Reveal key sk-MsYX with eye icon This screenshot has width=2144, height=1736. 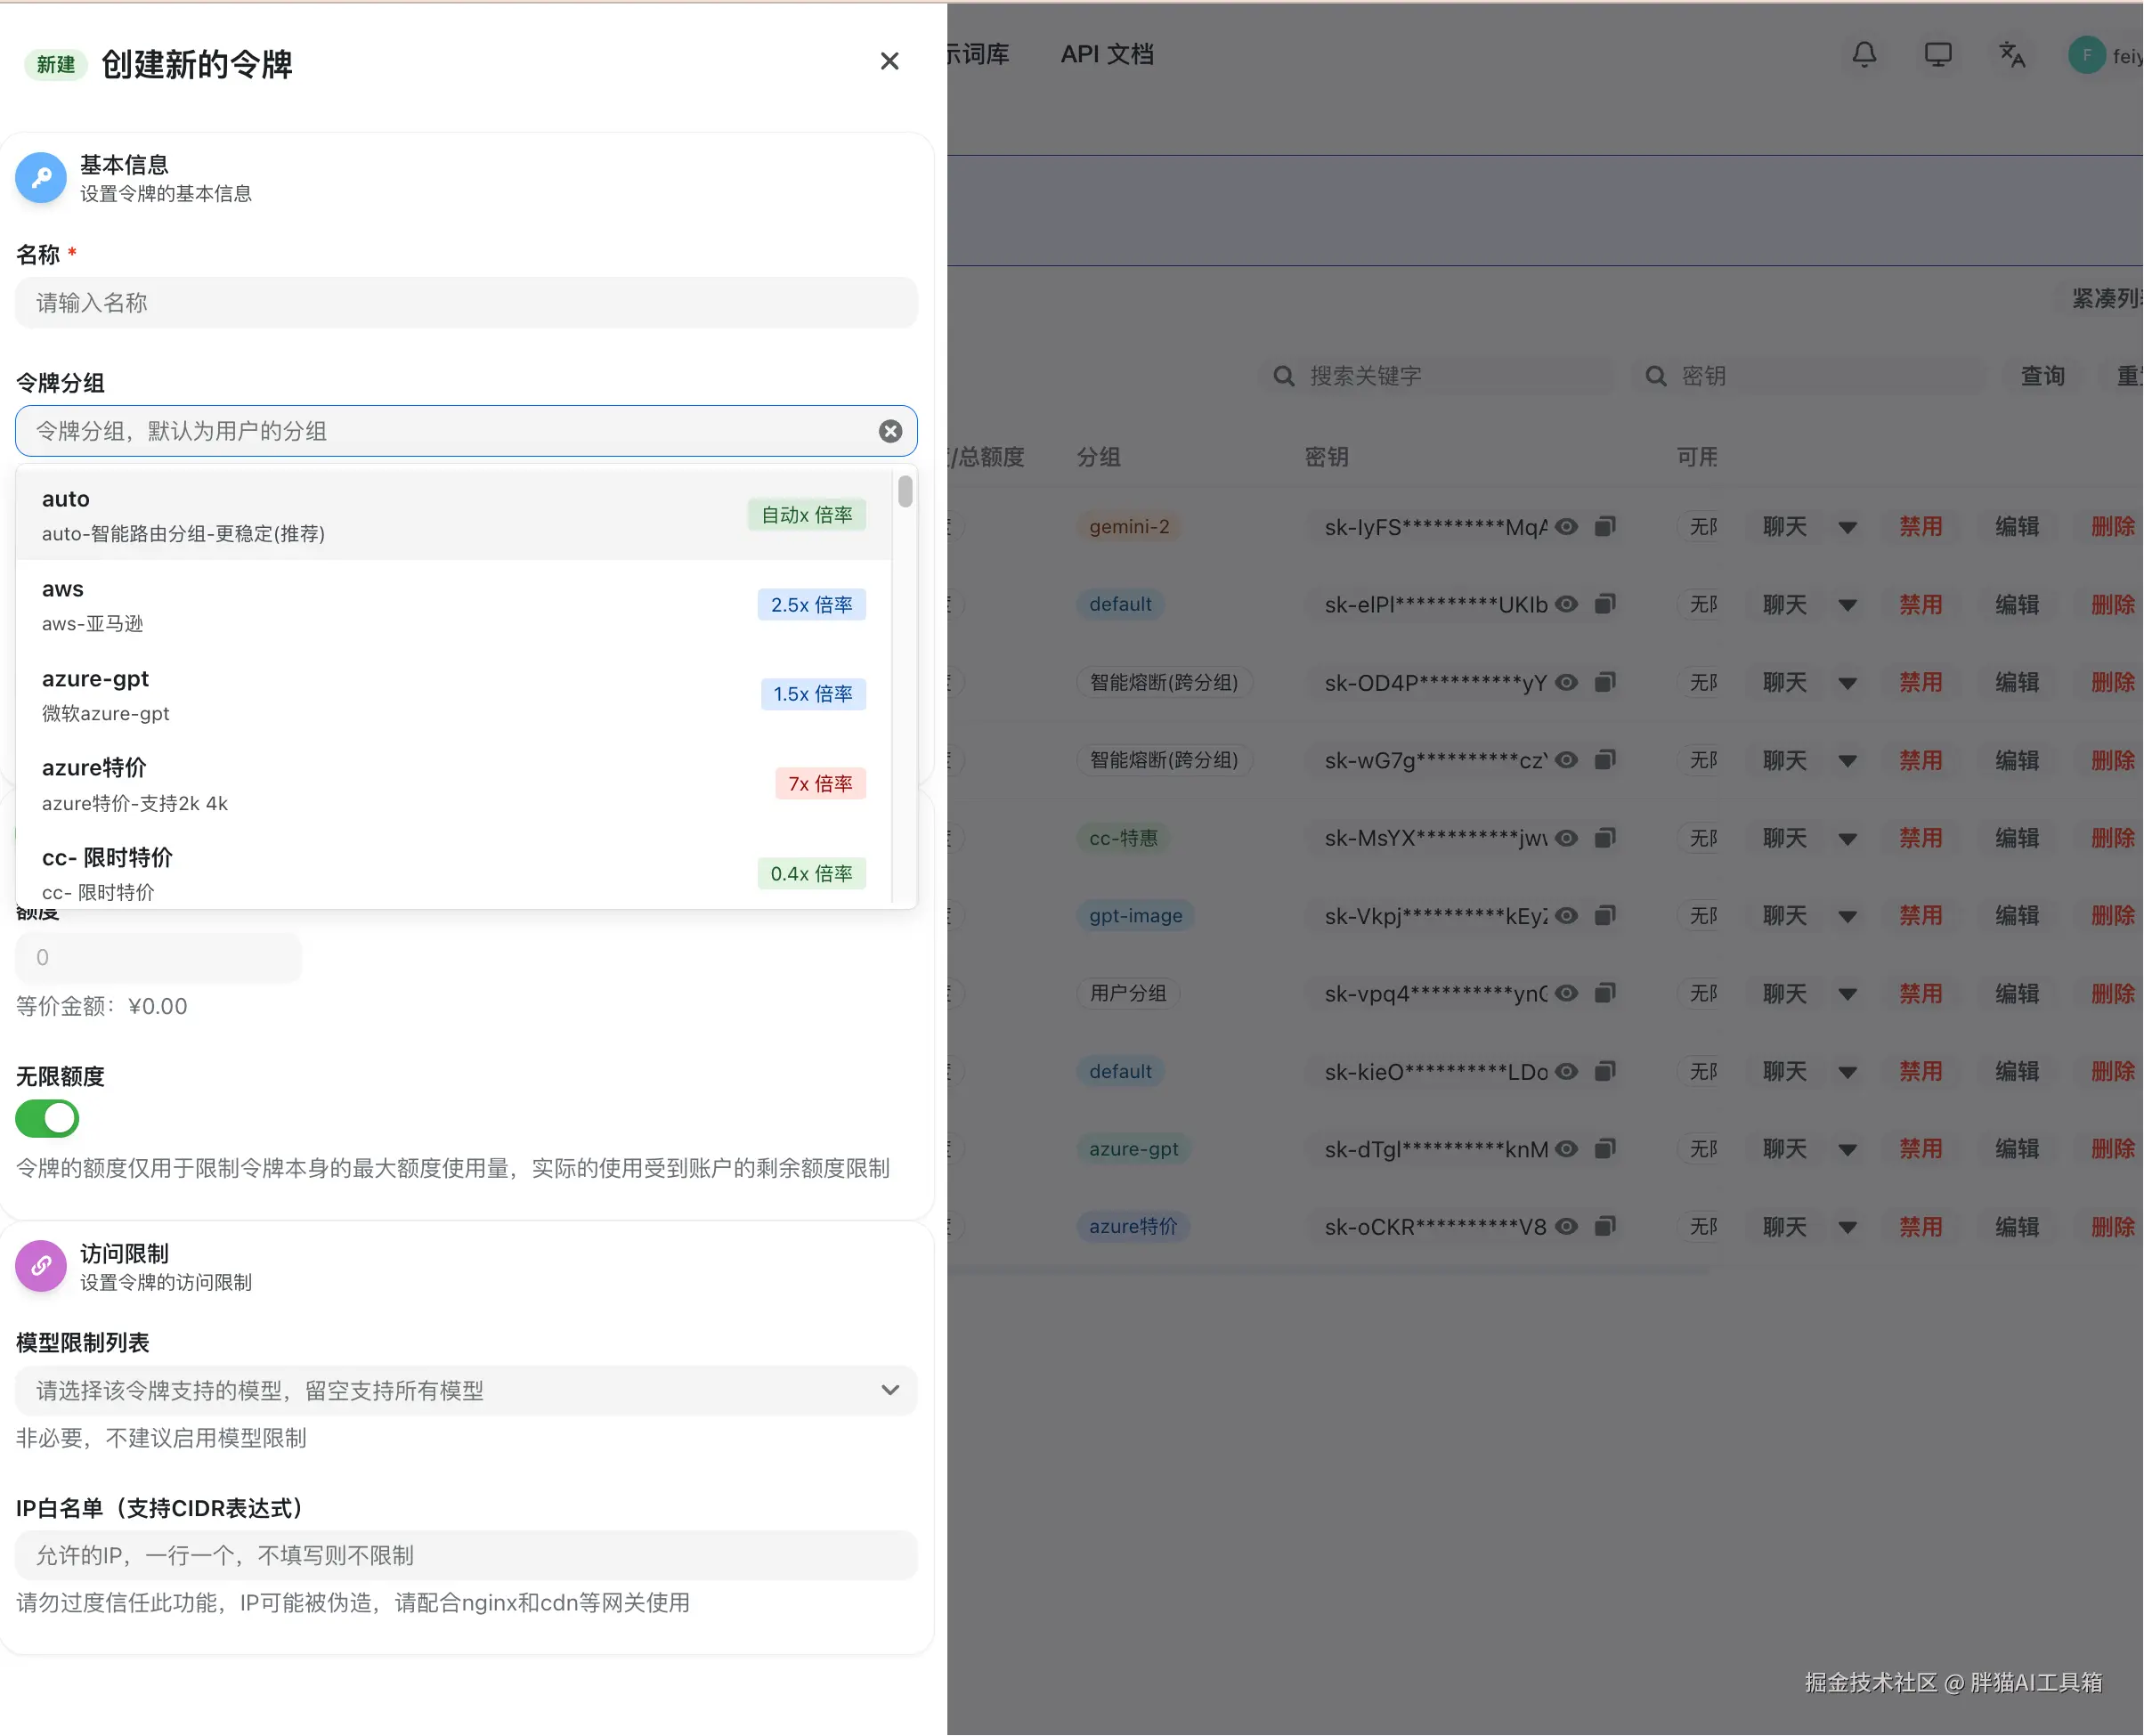click(x=1566, y=838)
